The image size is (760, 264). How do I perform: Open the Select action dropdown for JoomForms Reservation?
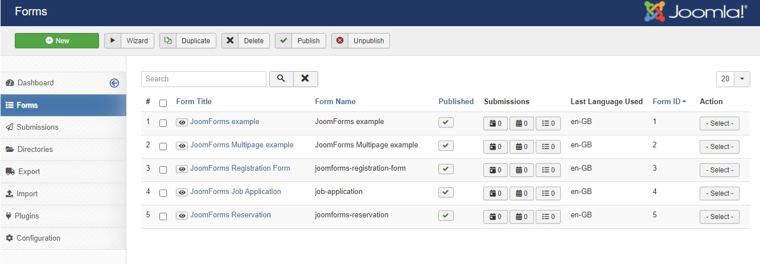tap(720, 217)
